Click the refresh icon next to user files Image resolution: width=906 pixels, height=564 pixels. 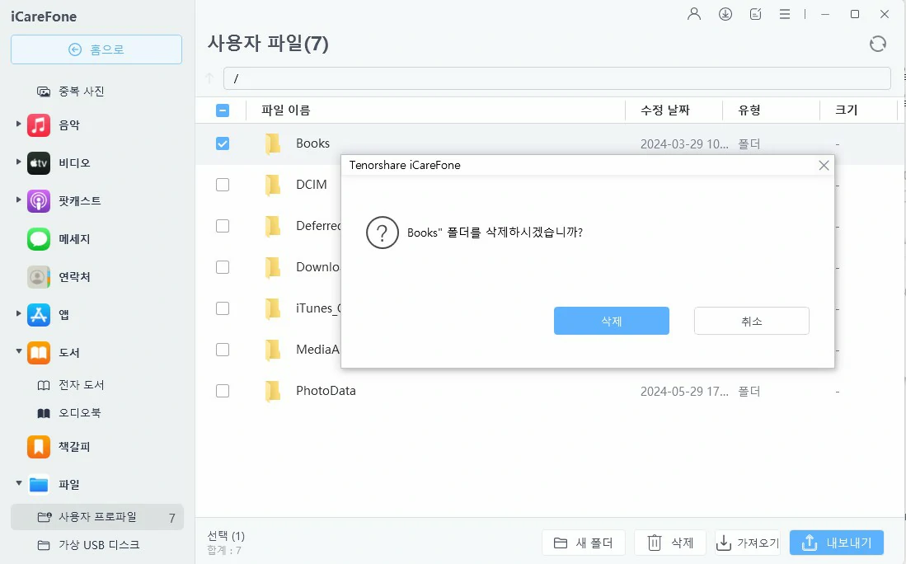click(878, 44)
